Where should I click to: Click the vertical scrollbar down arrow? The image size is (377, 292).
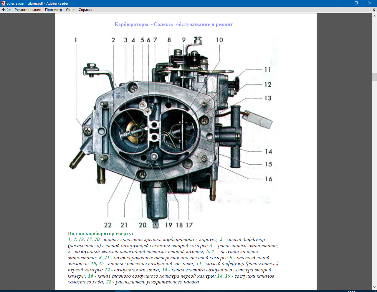[x=374, y=287]
